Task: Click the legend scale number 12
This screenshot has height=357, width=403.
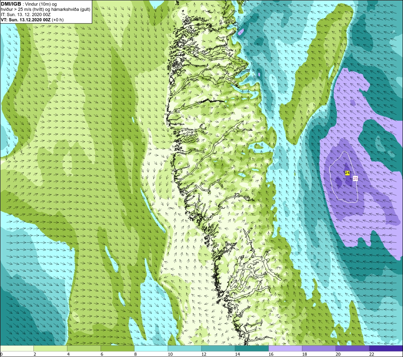Action: [204, 355]
